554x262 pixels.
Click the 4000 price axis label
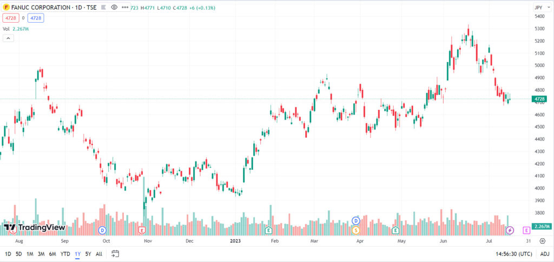539,188
